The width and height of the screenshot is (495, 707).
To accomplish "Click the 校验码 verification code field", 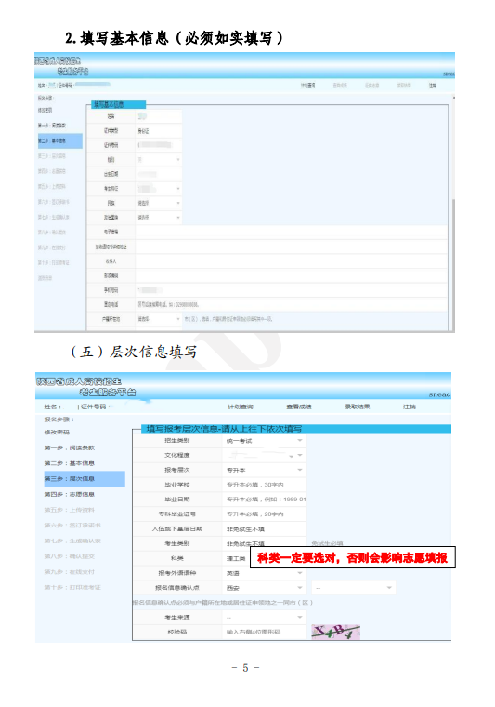I will [264, 633].
